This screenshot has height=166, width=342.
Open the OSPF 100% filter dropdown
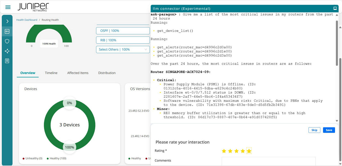click(x=123, y=31)
